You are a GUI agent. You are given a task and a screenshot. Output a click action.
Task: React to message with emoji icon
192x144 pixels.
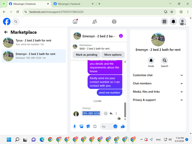pos(106,113)
